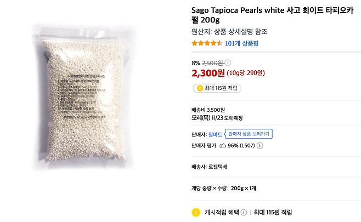Click info icon next to 캐시적립 혜택

(243, 212)
